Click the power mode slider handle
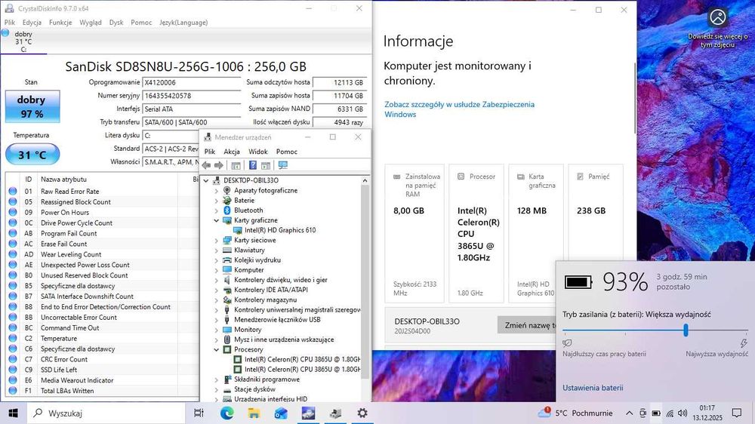The width and height of the screenshot is (755, 424). click(x=686, y=330)
